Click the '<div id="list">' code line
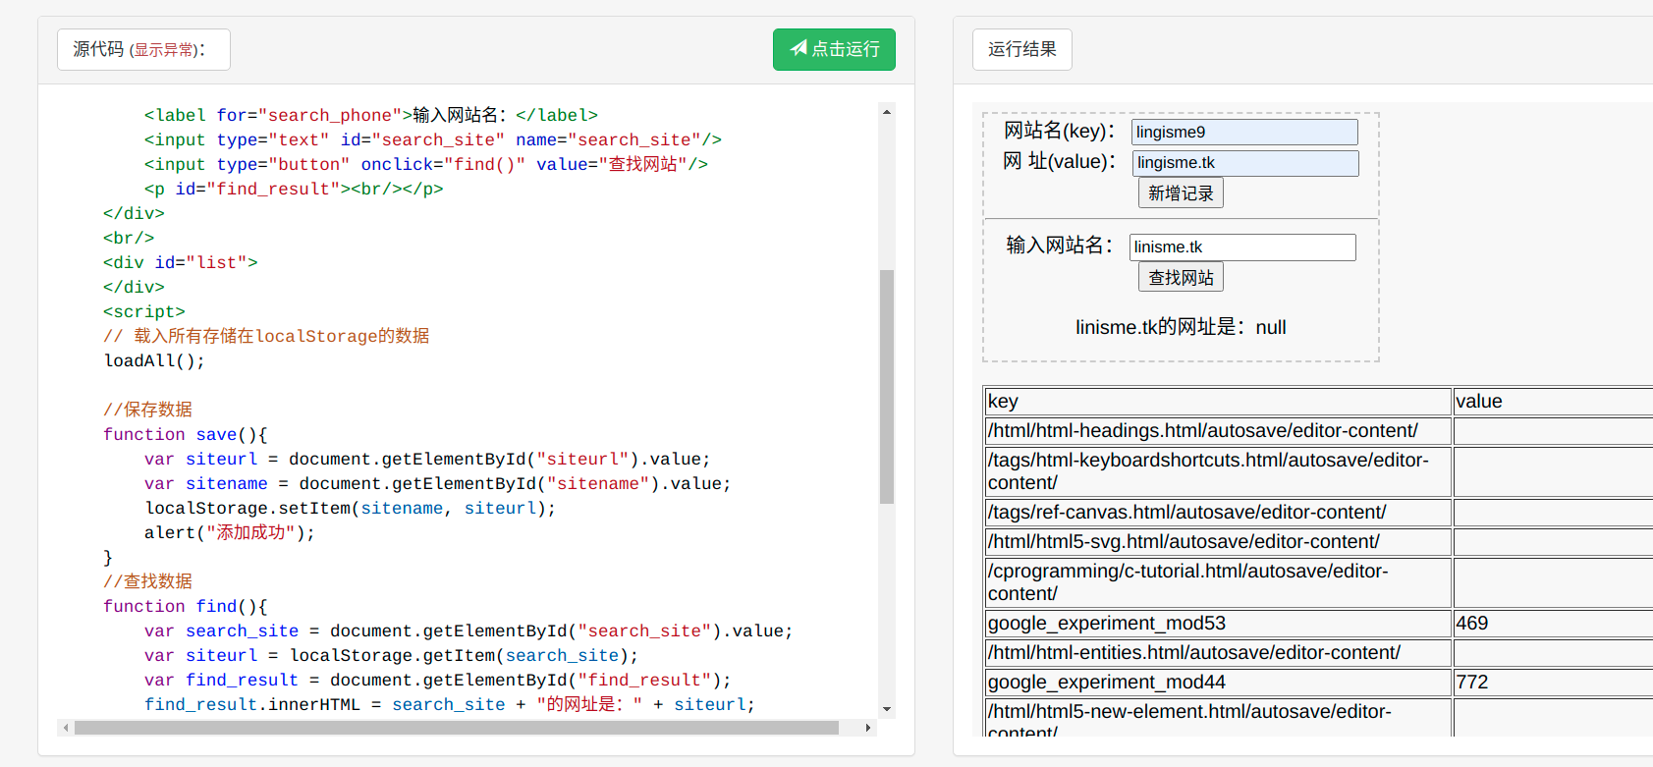Image resolution: width=1653 pixels, height=767 pixels. click(181, 262)
